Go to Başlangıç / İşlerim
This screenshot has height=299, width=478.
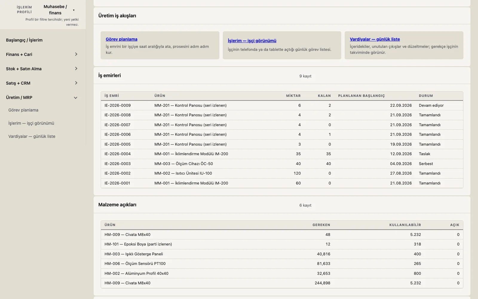coord(24,40)
